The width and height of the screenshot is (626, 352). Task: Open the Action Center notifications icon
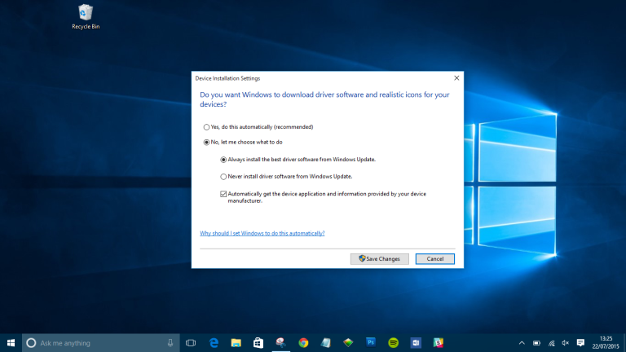click(580, 343)
